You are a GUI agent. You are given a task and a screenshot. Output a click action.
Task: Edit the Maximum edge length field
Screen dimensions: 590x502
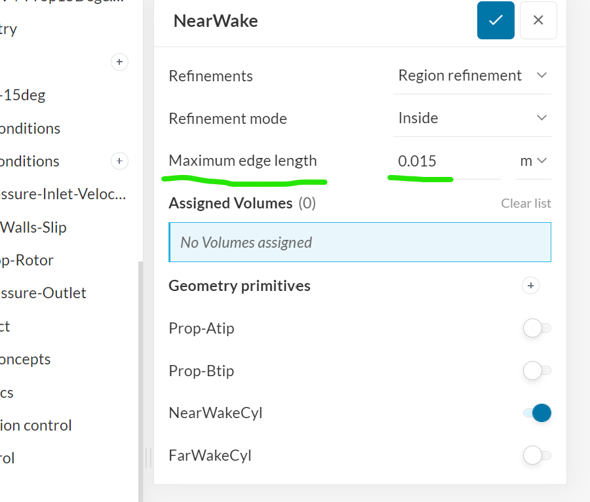click(446, 161)
